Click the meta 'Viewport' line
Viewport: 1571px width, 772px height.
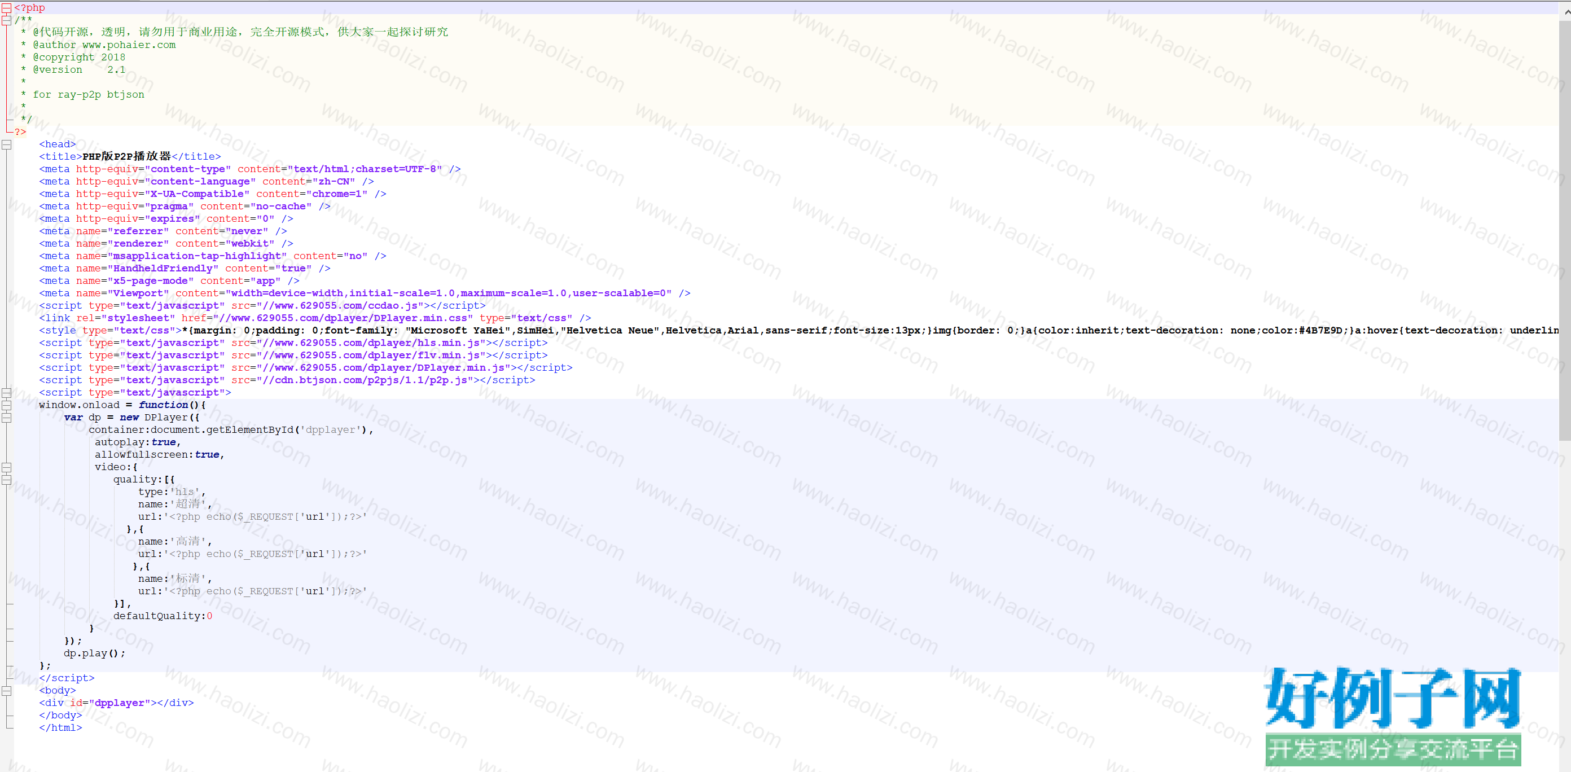365,293
